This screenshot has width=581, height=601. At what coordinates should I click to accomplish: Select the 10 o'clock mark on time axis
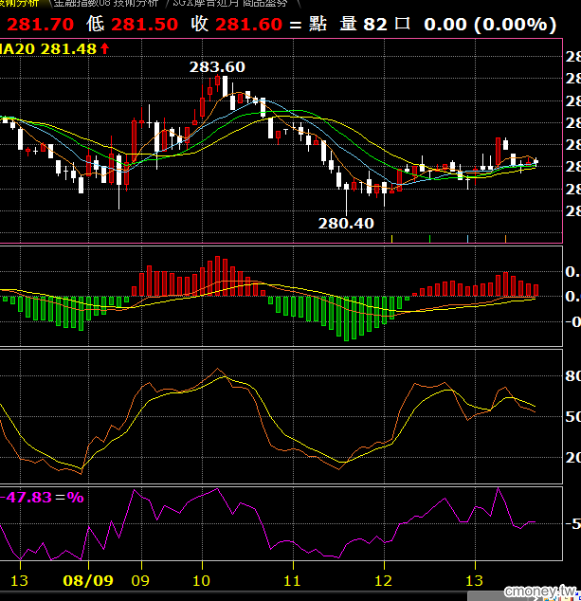(201, 581)
